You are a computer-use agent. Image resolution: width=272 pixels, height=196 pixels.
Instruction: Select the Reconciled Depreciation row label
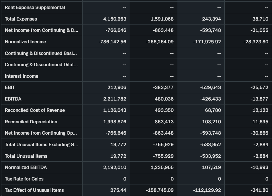coord(31,122)
